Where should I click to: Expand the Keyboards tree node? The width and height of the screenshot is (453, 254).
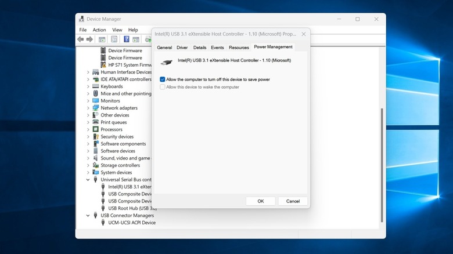tap(88, 86)
